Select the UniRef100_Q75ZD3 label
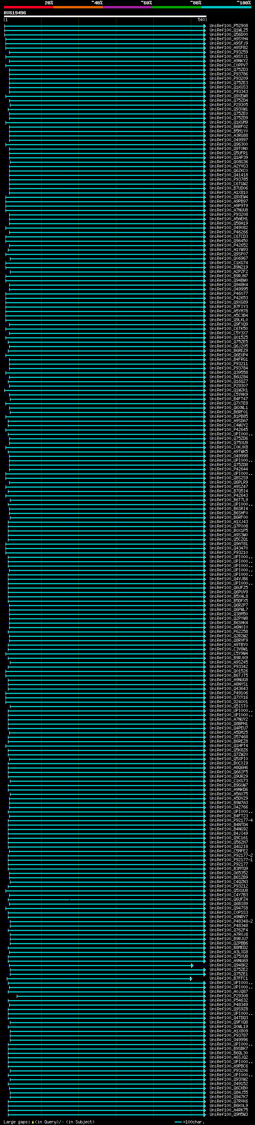 229,69
